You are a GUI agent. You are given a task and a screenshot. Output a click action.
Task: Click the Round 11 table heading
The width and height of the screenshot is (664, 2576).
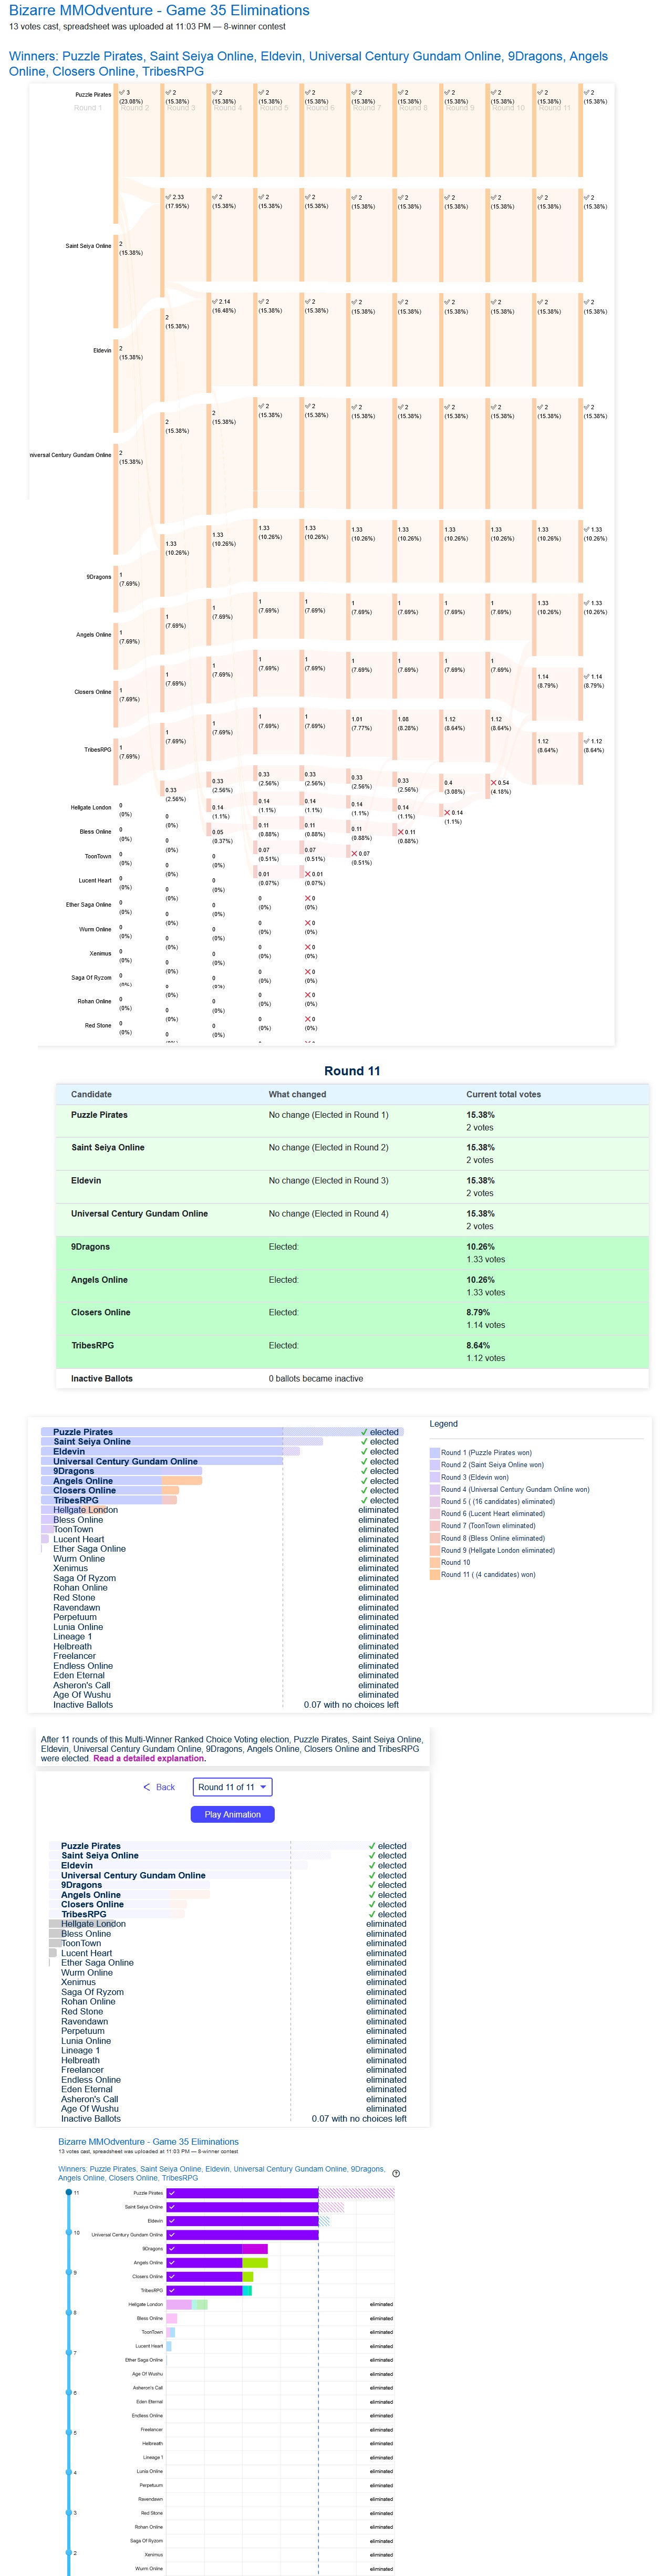(352, 1071)
